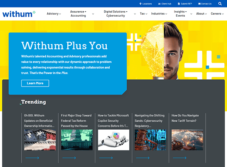Open Navigating the Shifting Sands article title
The width and height of the screenshot is (227, 167).
click(149, 121)
